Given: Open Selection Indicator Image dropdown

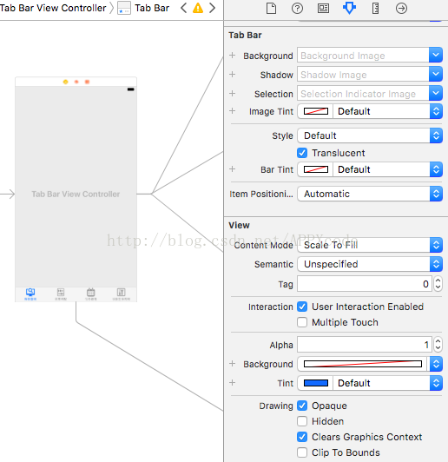Looking at the screenshot, I should pos(436,94).
